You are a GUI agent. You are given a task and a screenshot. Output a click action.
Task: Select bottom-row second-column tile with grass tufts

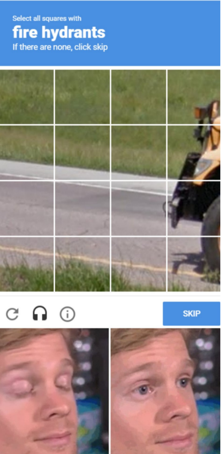(x=82, y=264)
